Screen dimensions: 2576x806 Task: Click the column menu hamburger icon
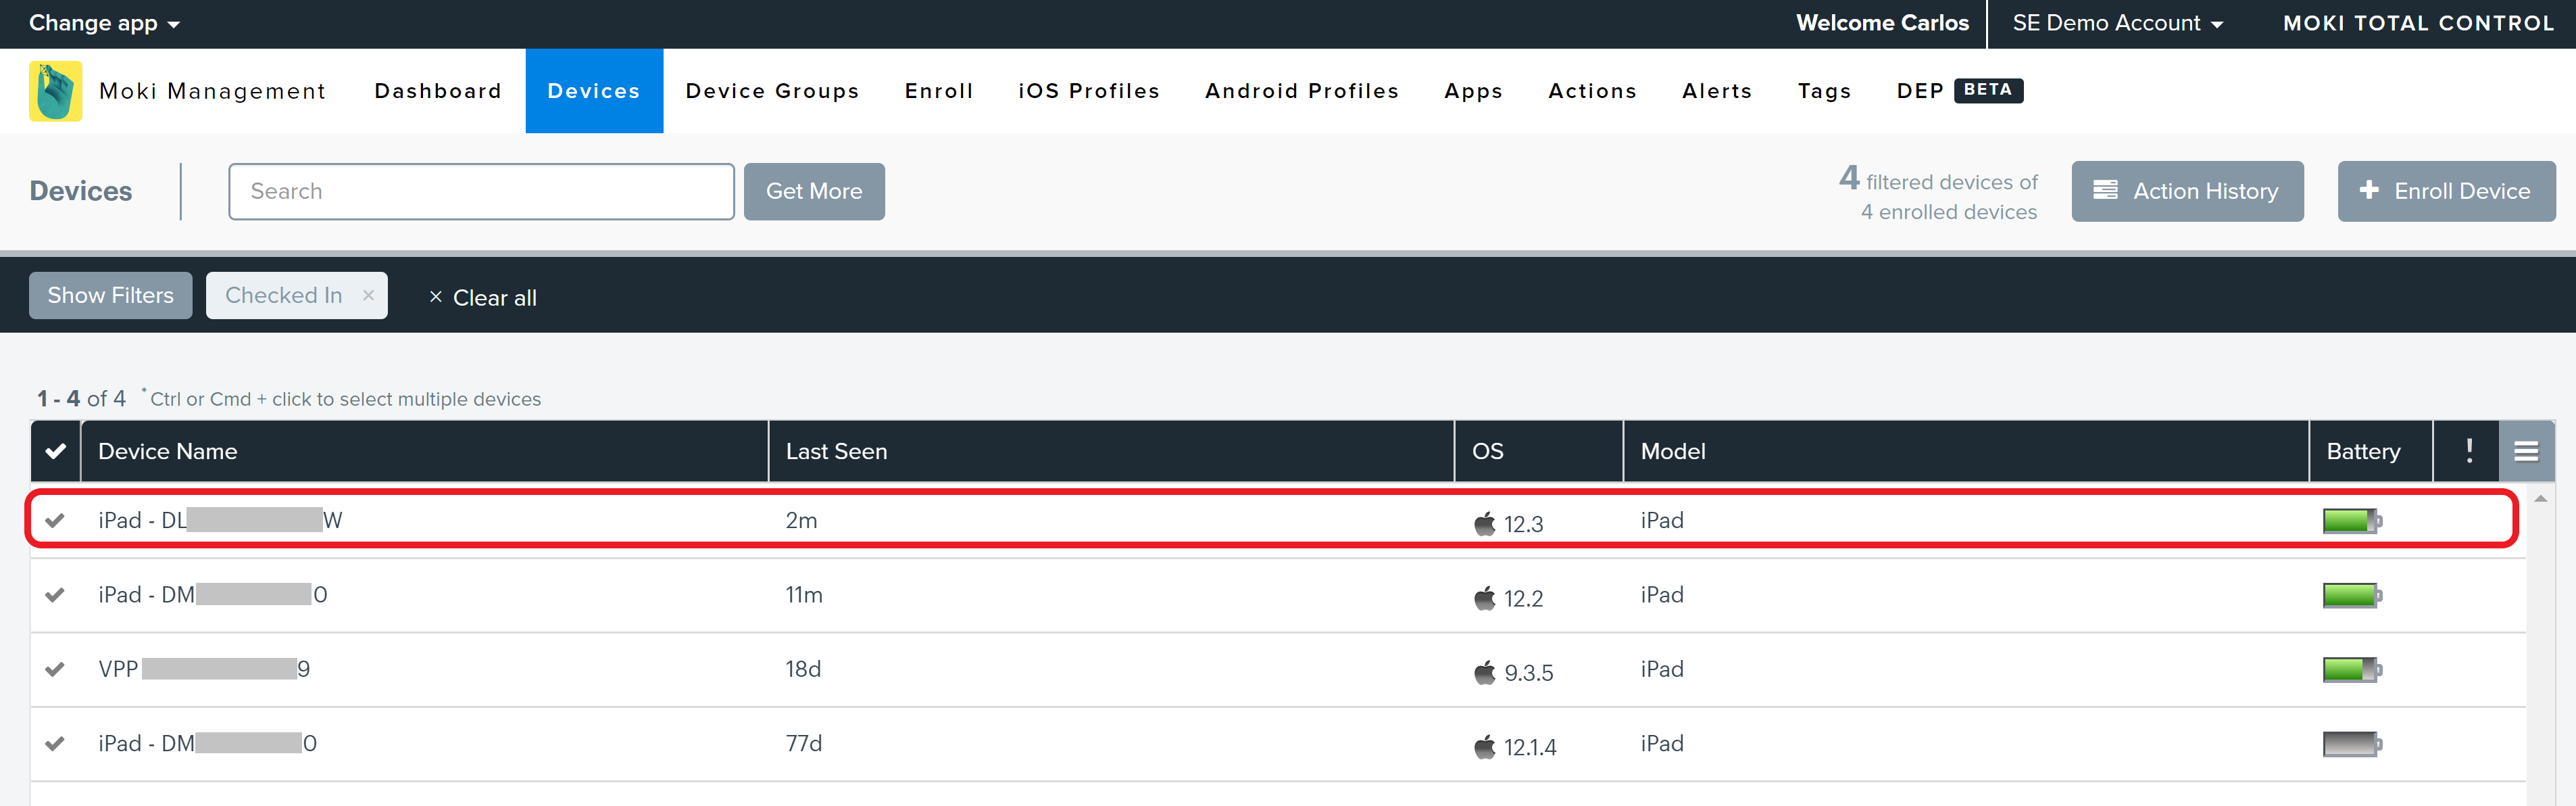click(x=2525, y=452)
